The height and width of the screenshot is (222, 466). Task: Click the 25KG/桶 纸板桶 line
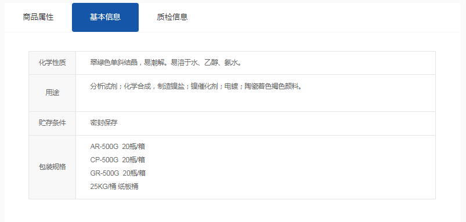[x=114, y=187]
